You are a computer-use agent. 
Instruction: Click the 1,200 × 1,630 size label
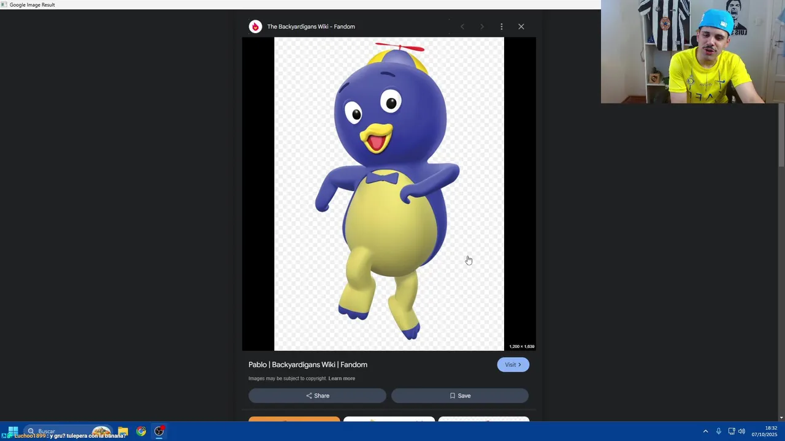pos(522,347)
